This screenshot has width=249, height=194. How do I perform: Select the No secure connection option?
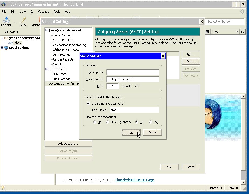95,122
